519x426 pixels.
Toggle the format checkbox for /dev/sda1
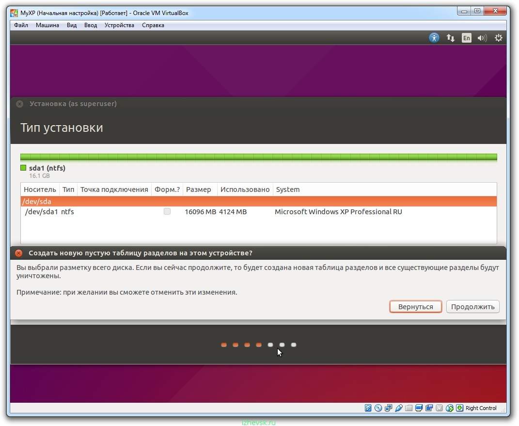pos(167,212)
